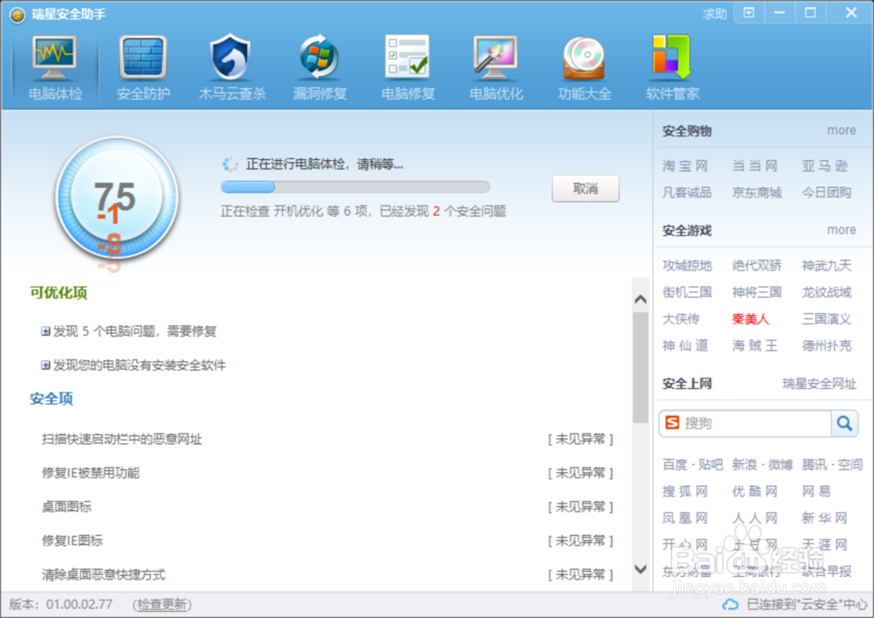This screenshot has height=618, width=874.
Task: Cancel the checkup with 取消 button
Action: point(586,188)
